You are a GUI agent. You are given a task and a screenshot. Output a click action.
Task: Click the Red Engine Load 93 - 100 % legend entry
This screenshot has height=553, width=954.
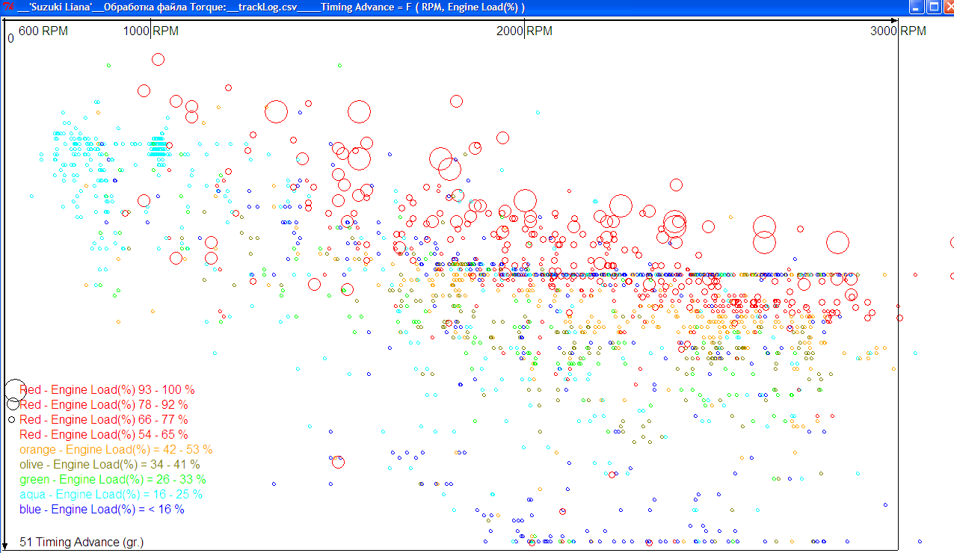(x=107, y=390)
